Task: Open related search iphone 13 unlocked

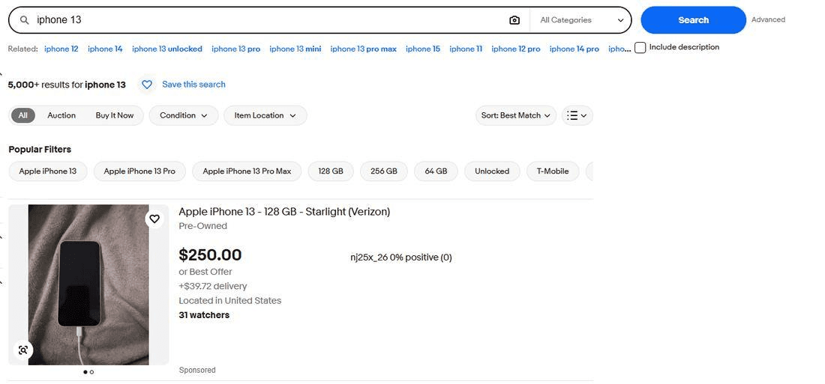Action: [x=166, y=49]
